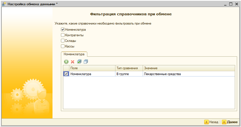Screen dimensions: 241x127
Task: Select the 'В группе' comparison type cell
Action: point(129,74)
